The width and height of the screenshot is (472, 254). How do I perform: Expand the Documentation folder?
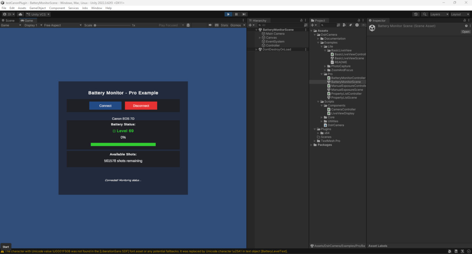click(x=318, y=39)
